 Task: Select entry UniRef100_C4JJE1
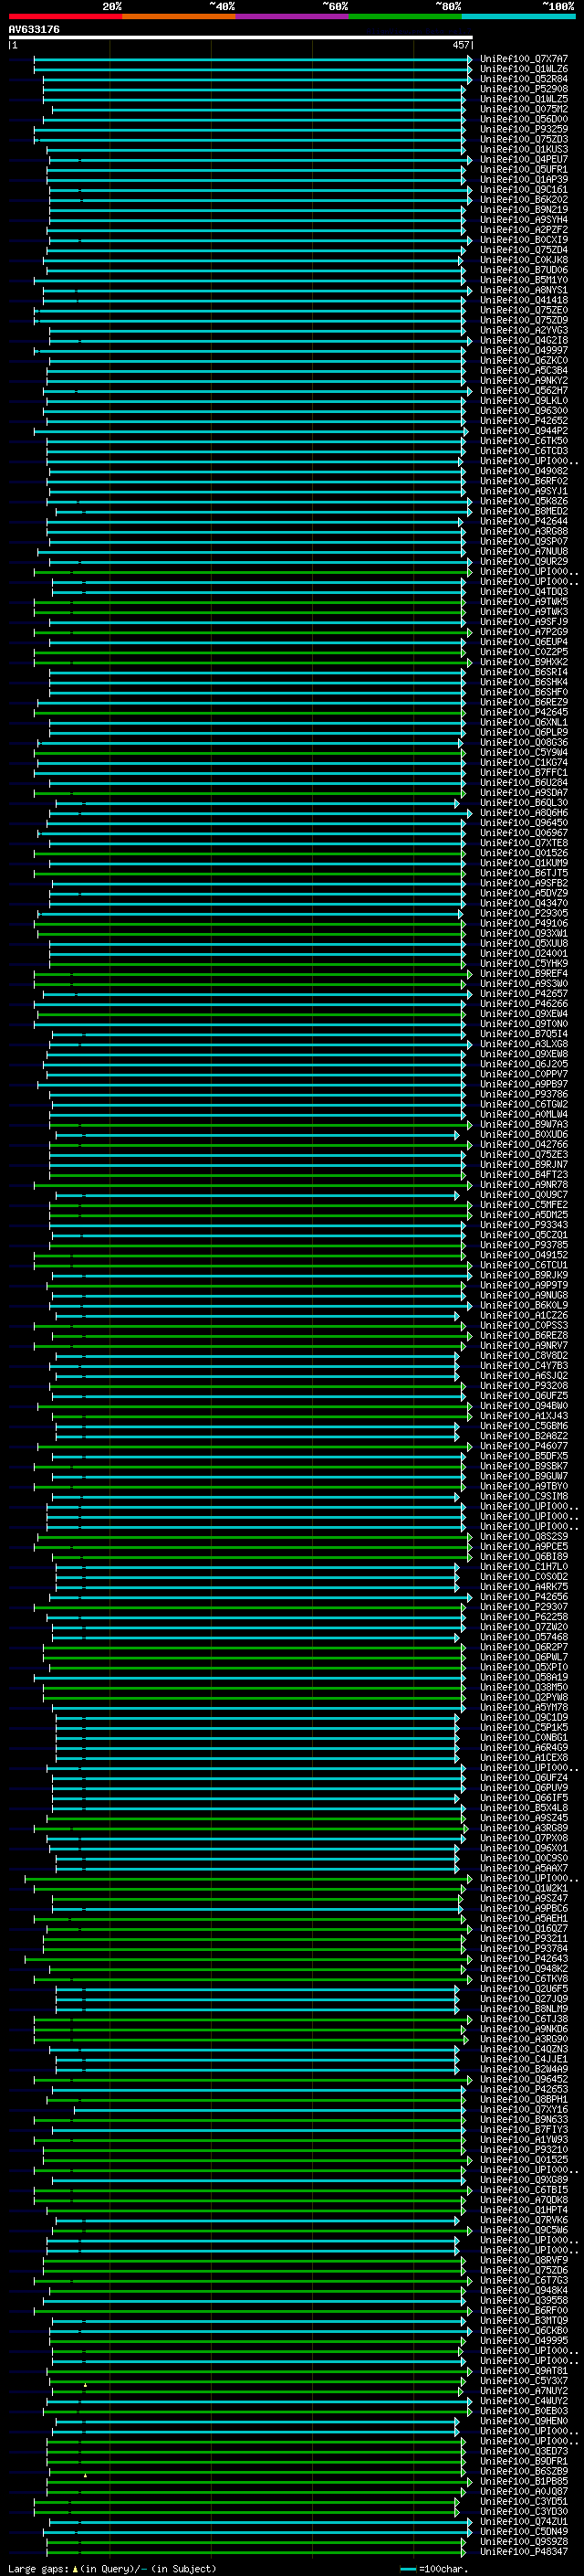524,2059
